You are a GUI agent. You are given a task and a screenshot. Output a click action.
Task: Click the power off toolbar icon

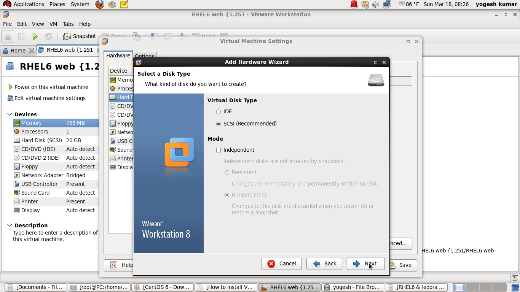(8, 36)
